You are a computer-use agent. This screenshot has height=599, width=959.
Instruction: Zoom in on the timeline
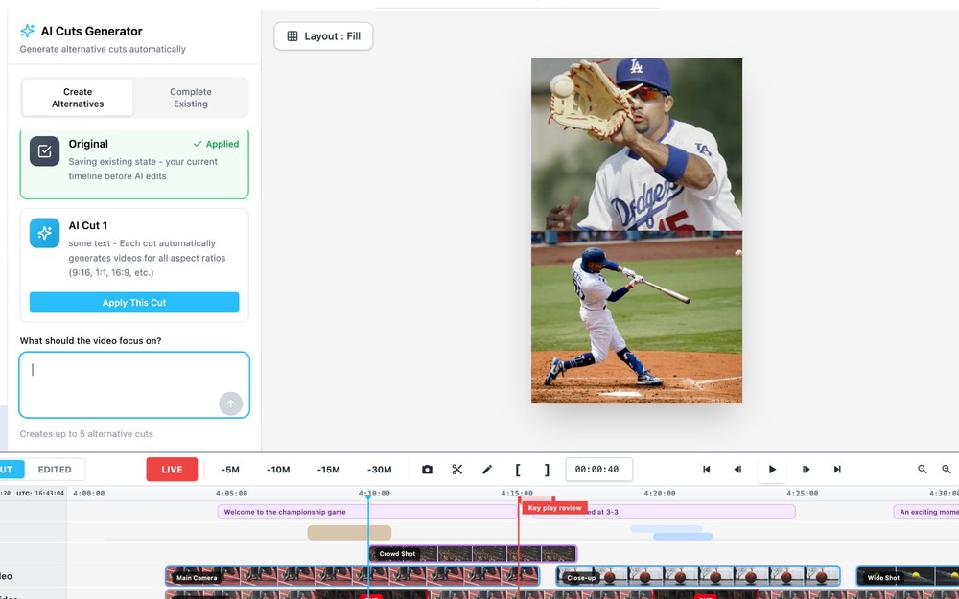coord(947,470)
